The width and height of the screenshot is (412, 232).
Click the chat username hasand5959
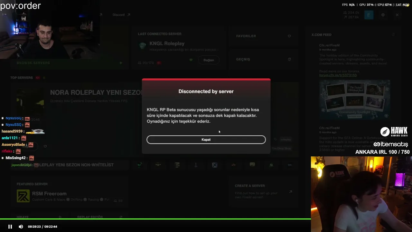[x=12, y=131]
